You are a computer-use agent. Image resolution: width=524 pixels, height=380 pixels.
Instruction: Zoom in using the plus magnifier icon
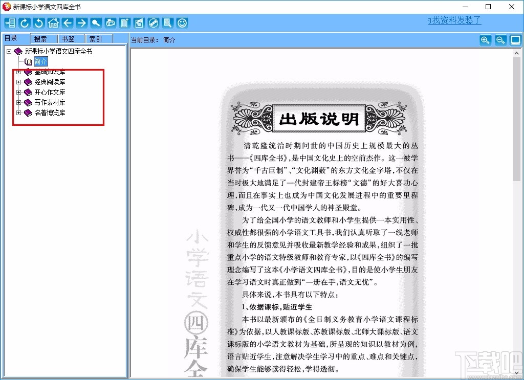[x=485, y=40]
